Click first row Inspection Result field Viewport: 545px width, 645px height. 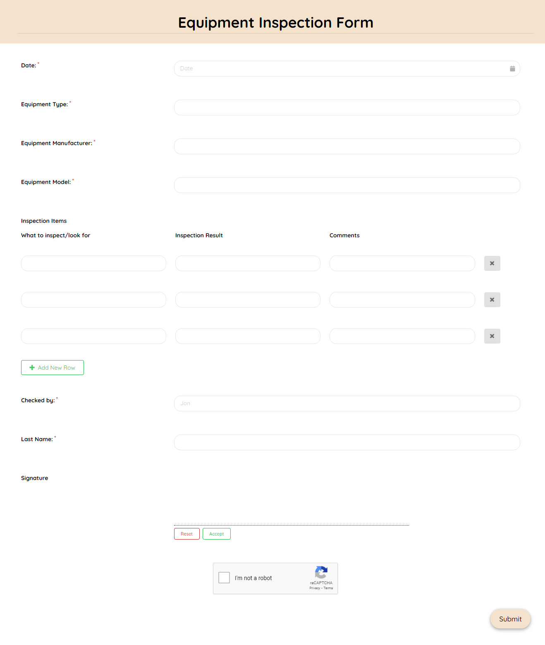click(248, 263)
